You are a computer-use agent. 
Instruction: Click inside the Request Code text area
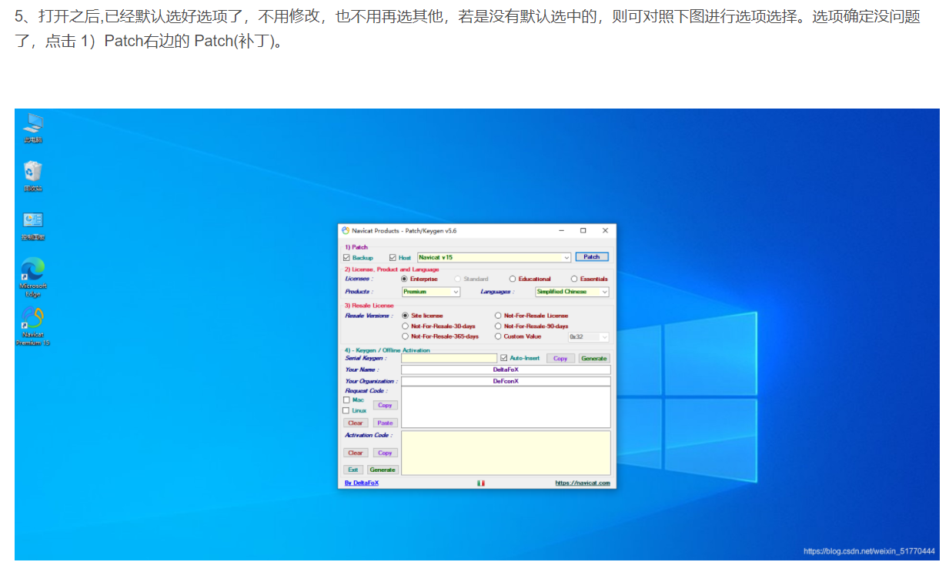[506, 407]
